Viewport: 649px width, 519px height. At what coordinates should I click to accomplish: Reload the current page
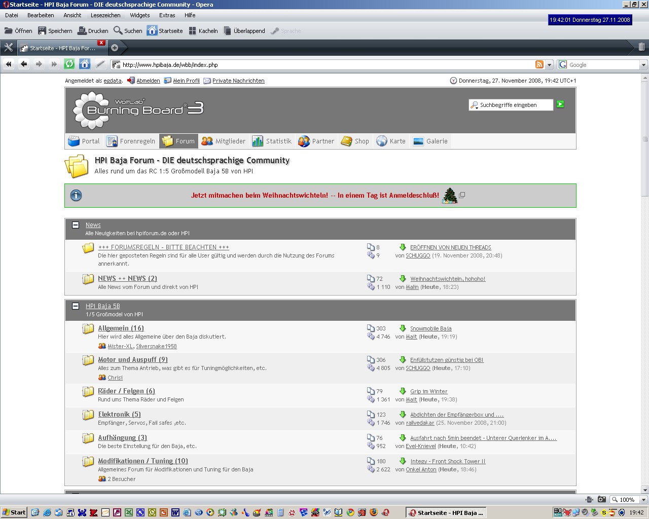point(69,64)
